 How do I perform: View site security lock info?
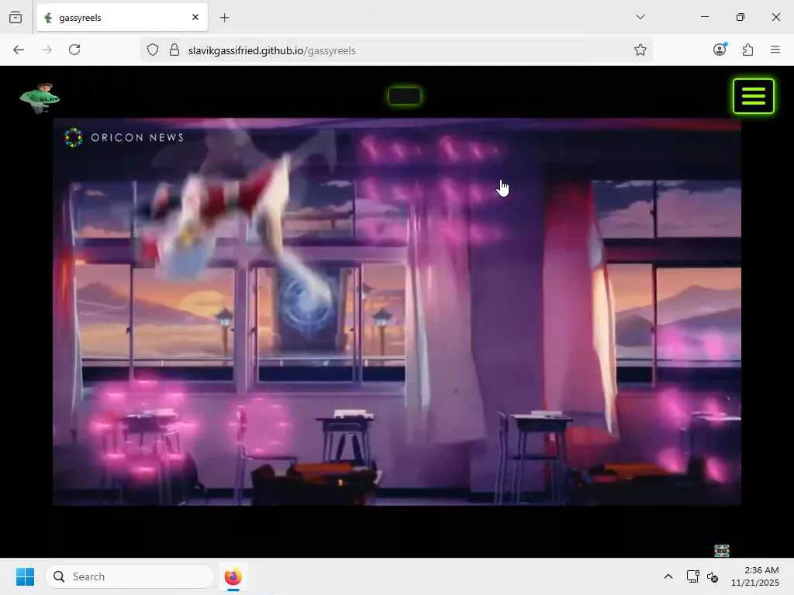[174, 50]
